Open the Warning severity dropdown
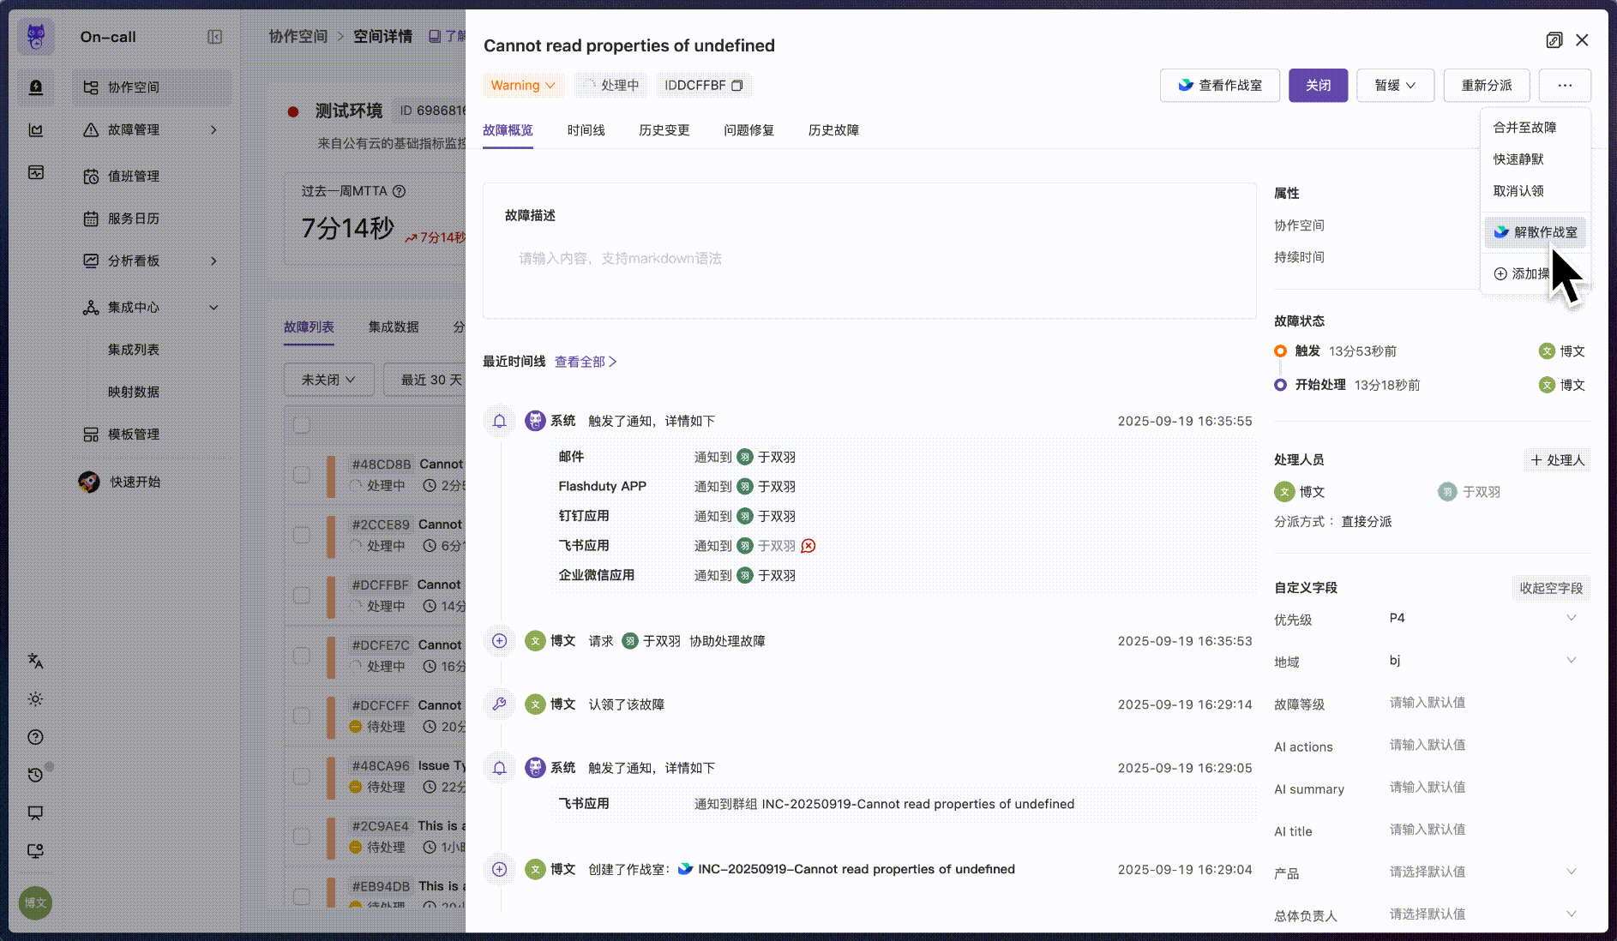1617x941 pixels. 523,86
